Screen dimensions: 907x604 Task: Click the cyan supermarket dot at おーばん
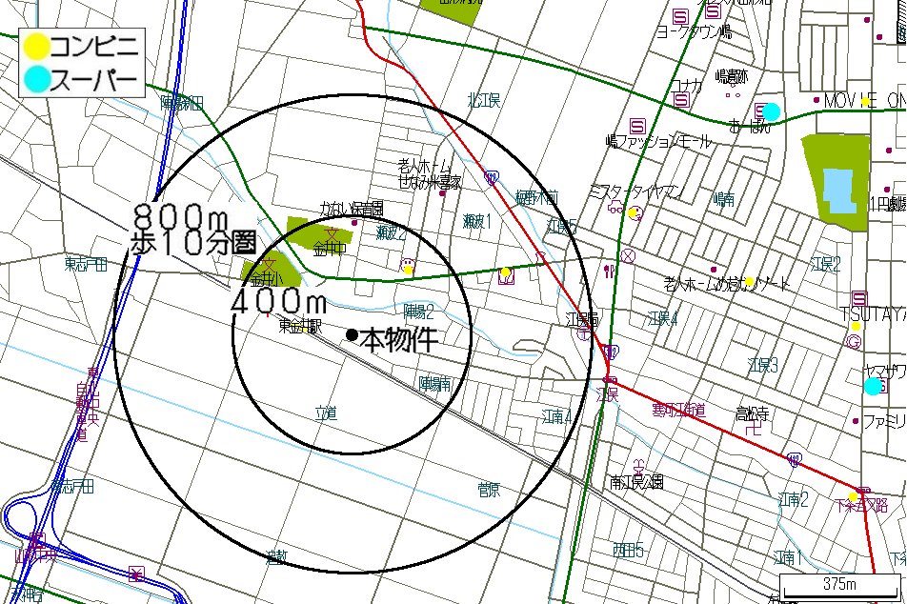tap(771, 111)
